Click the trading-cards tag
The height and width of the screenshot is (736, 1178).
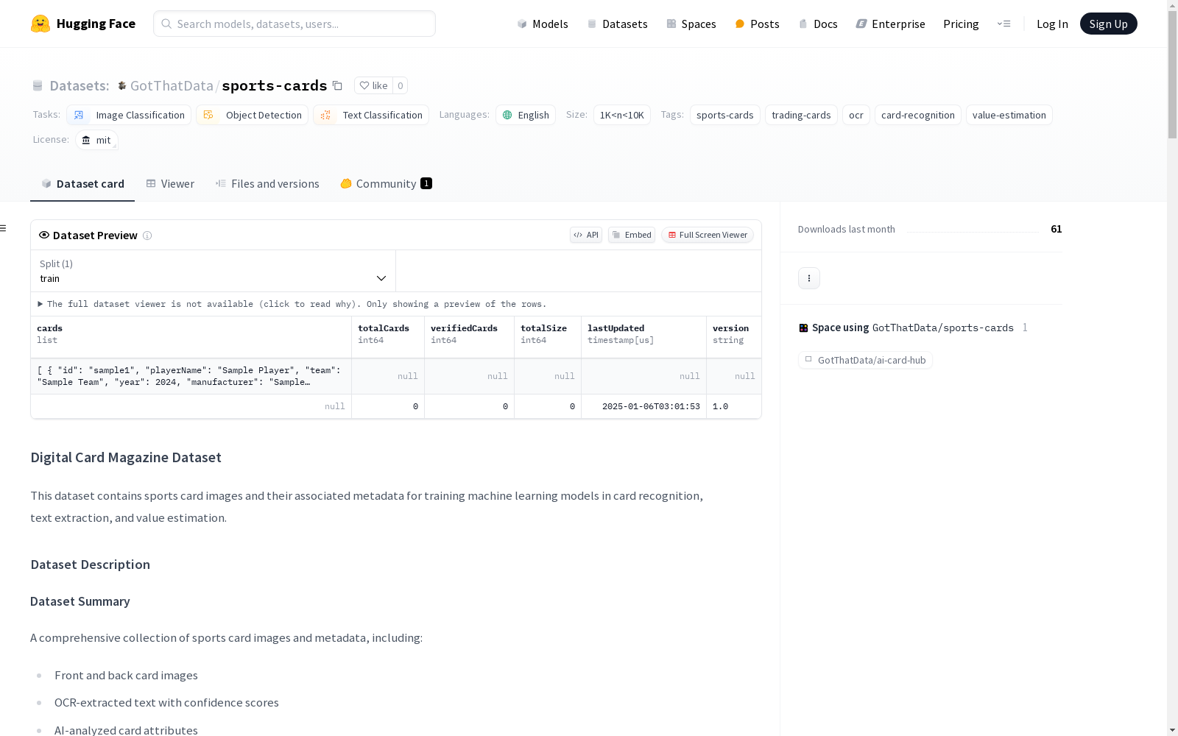pos(801,115)
